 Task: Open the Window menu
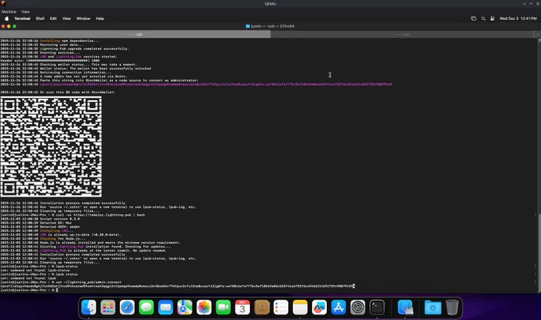point(84,18)
